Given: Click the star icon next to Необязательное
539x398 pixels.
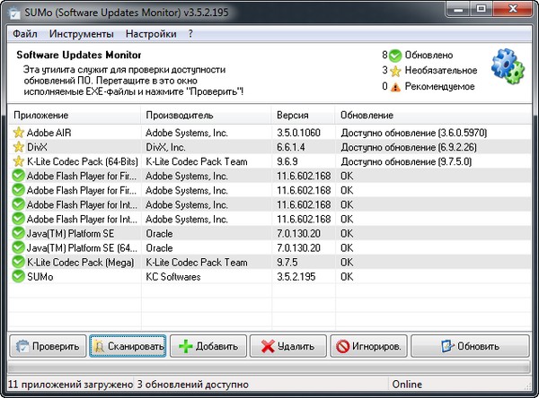Looking at the screenshot, I should [x=396, y=71].
